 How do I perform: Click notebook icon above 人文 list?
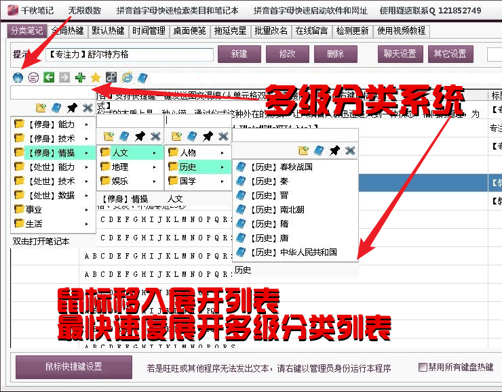click(124, 137)
